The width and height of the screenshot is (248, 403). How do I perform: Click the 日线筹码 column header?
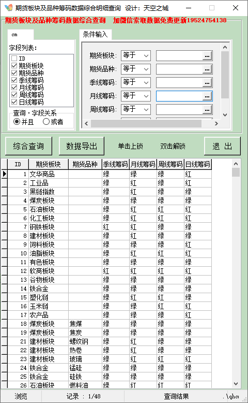click(198, 164)
